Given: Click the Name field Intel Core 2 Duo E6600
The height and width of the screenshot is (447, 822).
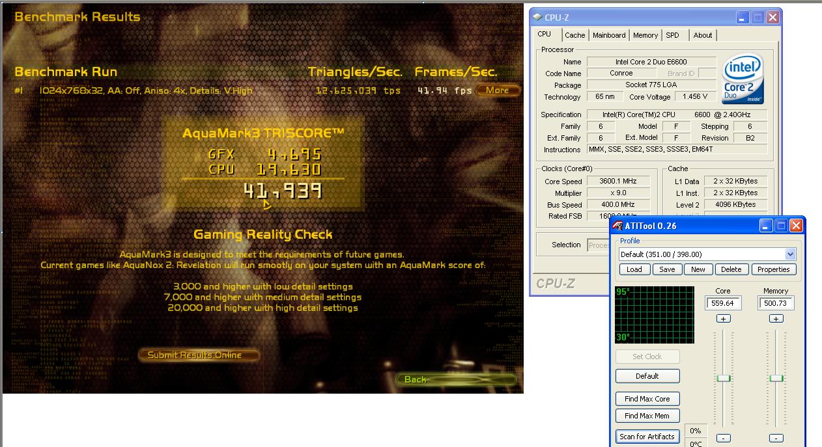Looking at the screenshot, I should coord(651,62).
